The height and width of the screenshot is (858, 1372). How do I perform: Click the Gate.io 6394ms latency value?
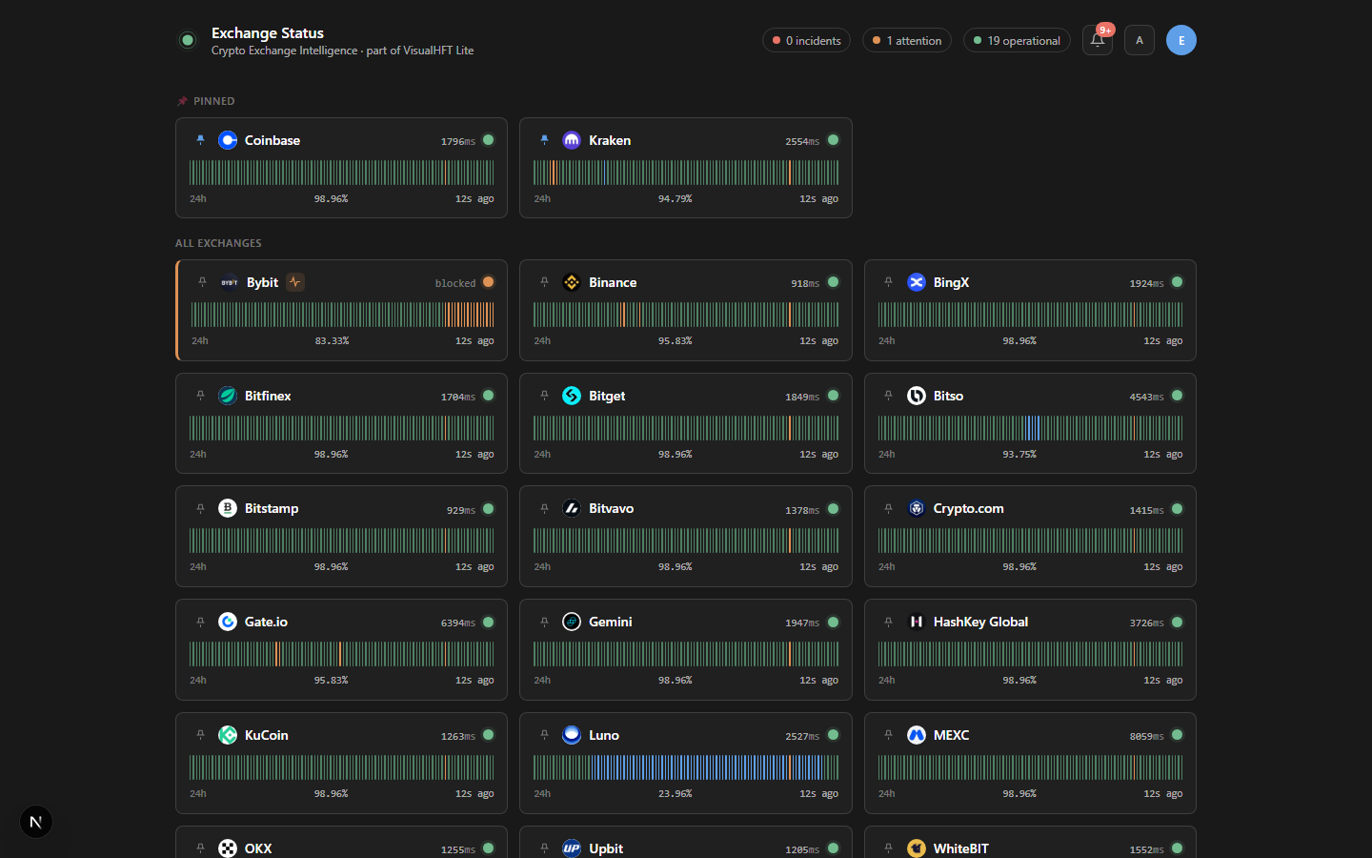[458, 623]
